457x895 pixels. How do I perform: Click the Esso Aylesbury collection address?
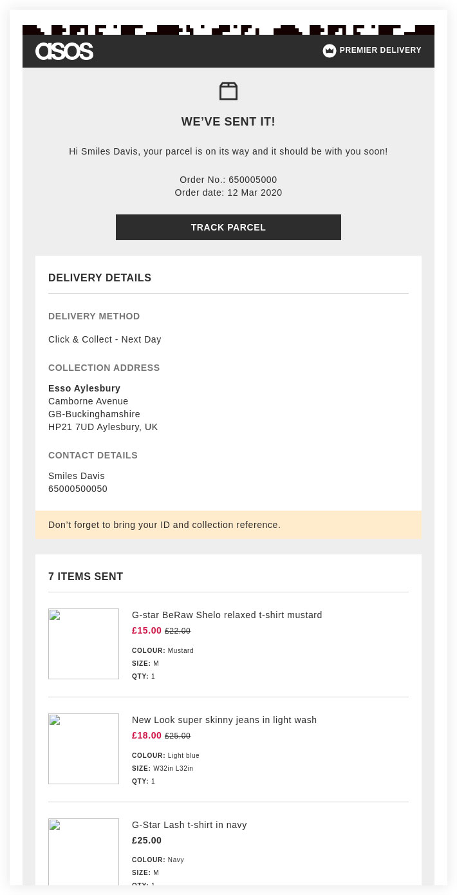pos(84,388)
